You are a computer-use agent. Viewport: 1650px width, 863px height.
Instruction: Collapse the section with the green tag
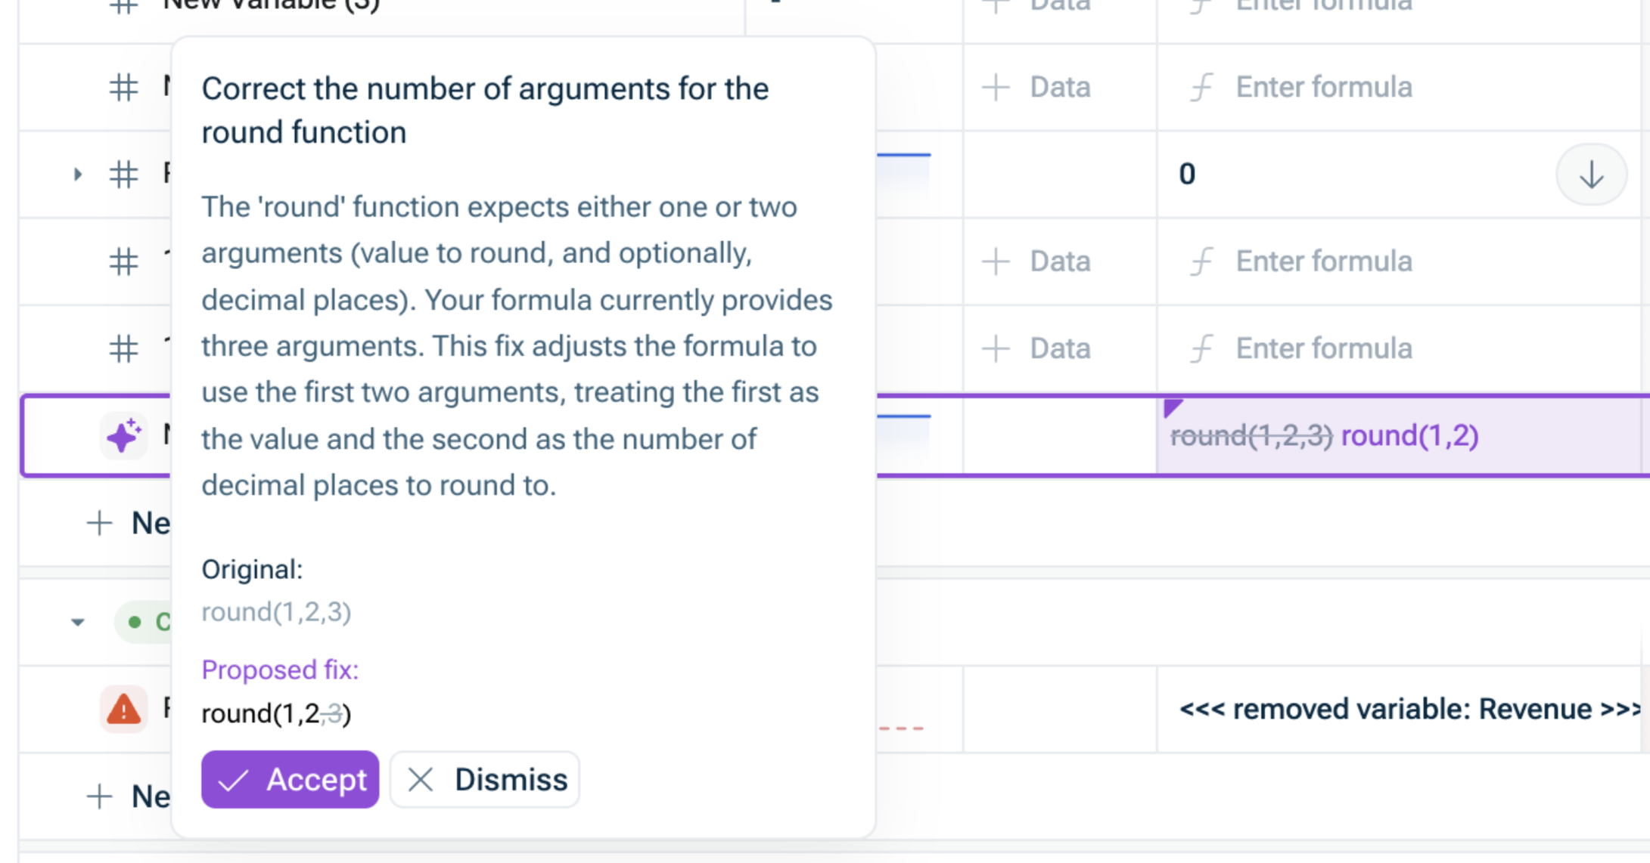(x=77, y=623)
